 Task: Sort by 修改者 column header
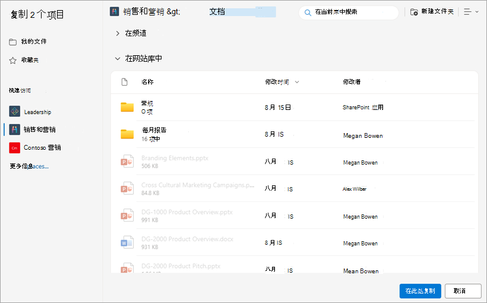[352, 82]
